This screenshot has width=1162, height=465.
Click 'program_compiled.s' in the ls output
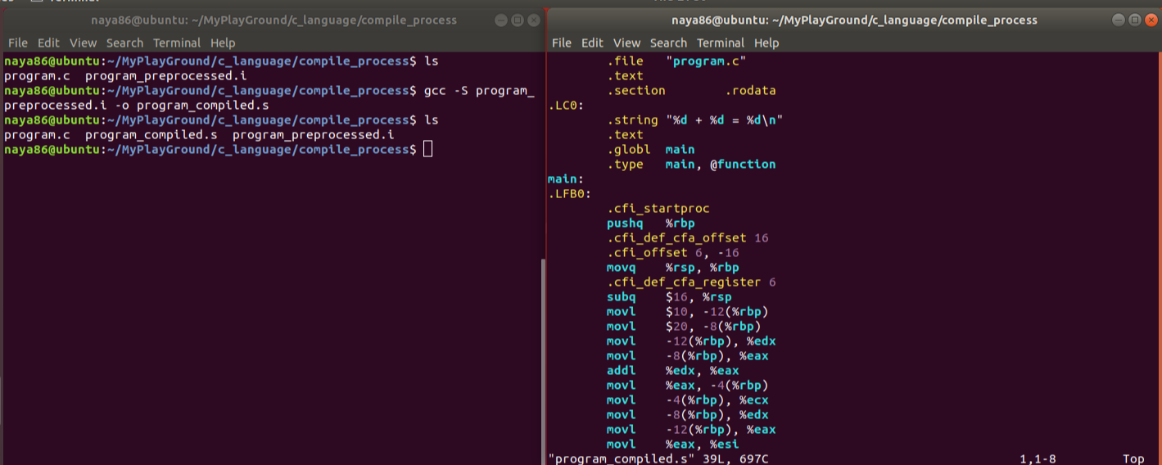click(x=151, y=134)
